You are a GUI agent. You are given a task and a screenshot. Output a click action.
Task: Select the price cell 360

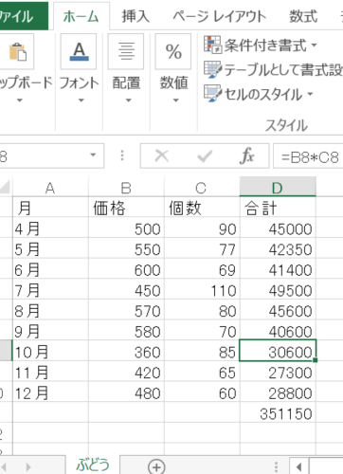(x=126, y=351)
